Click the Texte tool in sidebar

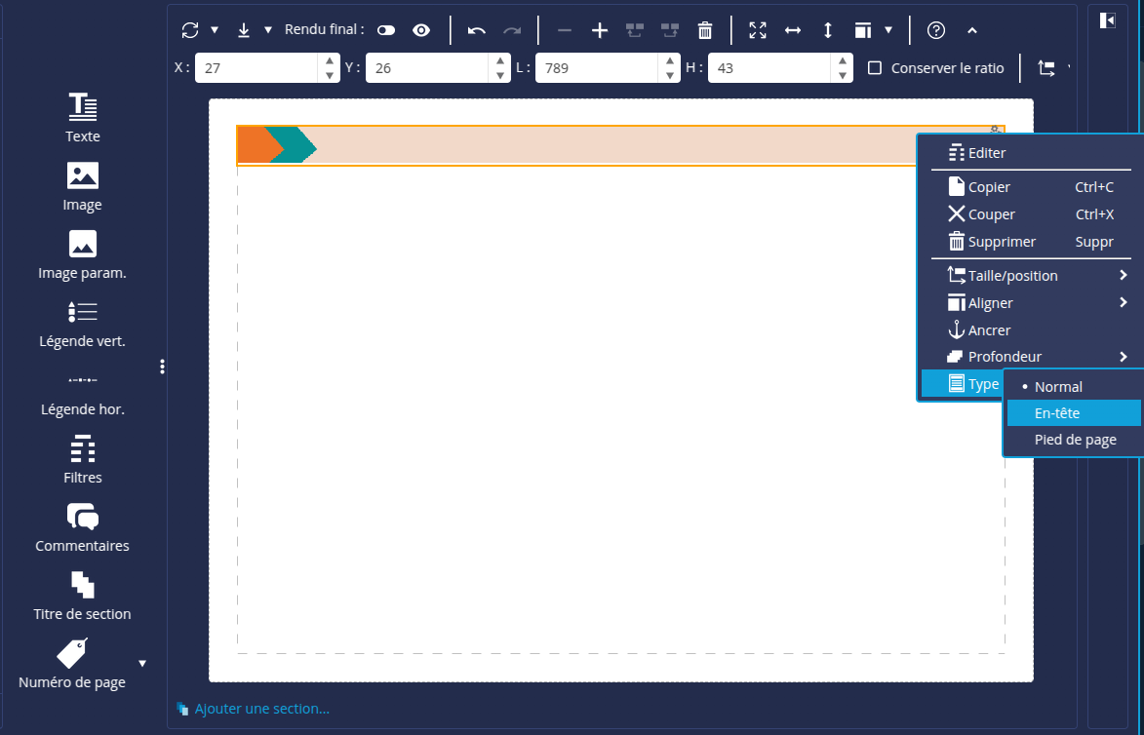pyautogui.click(x=83, y=117)
